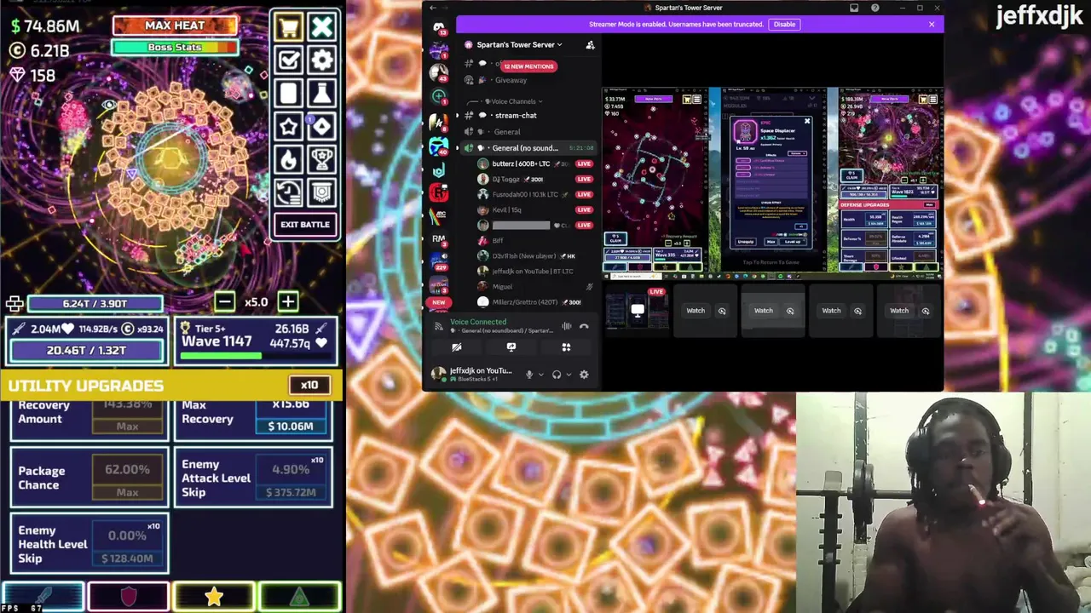Image resolution: width=1091 pixels, height=613 pixels.
Task: Open audio output options chevron
Action: pos(568,375)
